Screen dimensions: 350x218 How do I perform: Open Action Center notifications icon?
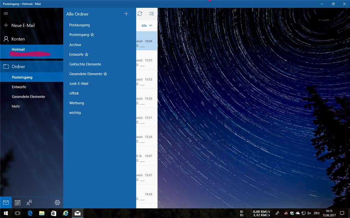(x=342, y=213)
